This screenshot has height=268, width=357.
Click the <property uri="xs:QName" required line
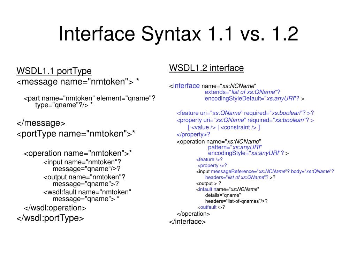click(x=245, y=120)
